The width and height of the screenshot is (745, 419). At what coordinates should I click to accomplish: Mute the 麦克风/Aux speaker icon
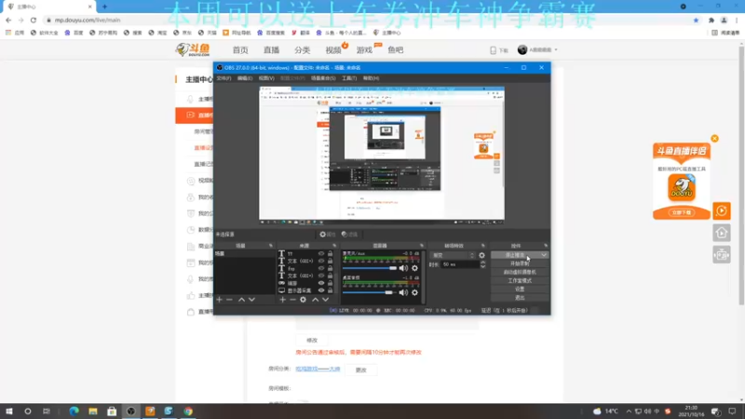403,268
